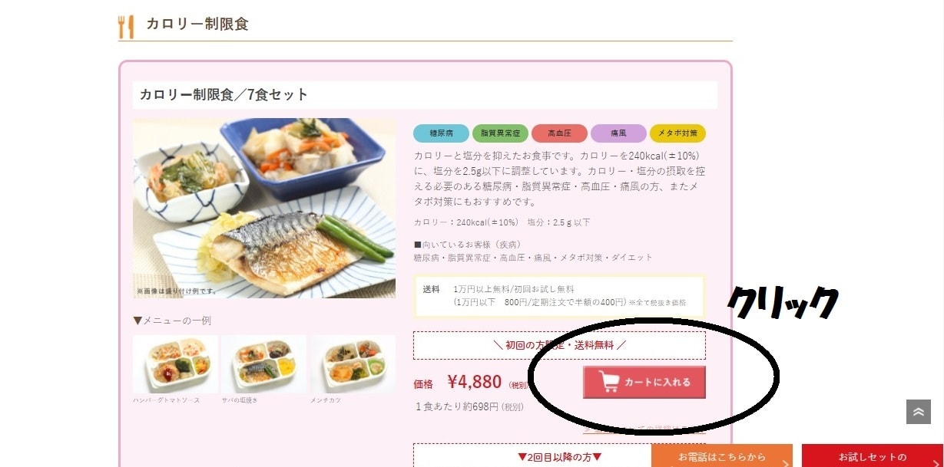The width and height of the screenshot is (944, 467).
Task: Select the メタボ対策 yellow tag
Action: click(677, 133)
